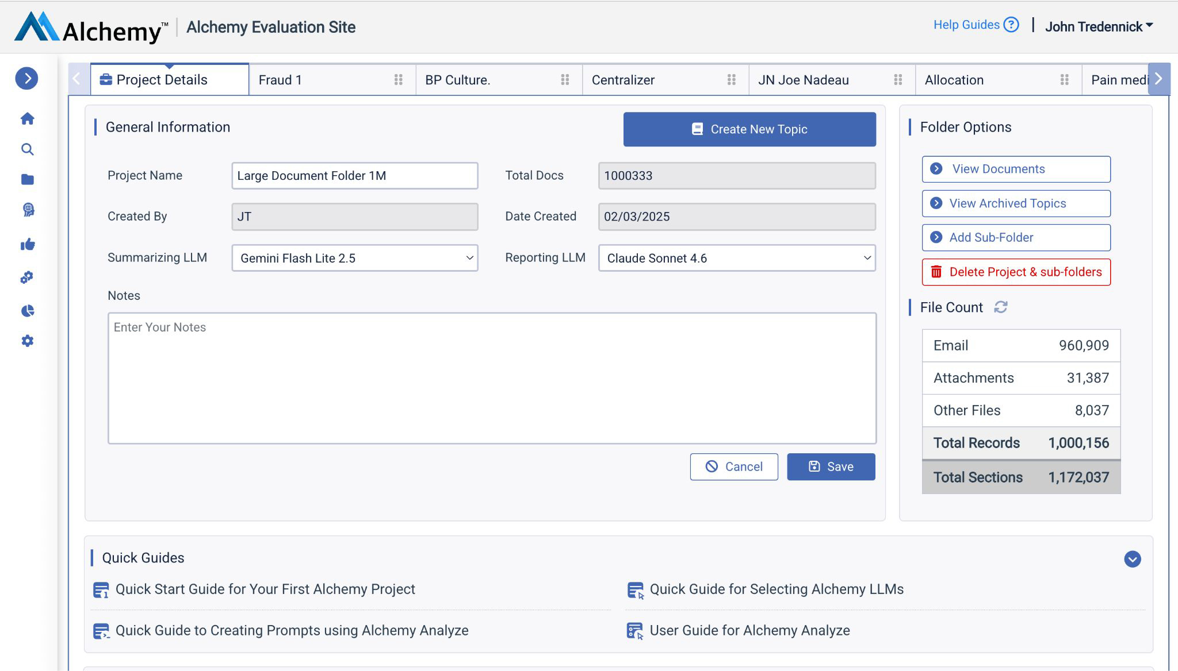Click Delete Project & sub-folders button
1178x671 pixels.
point(1016,272)
